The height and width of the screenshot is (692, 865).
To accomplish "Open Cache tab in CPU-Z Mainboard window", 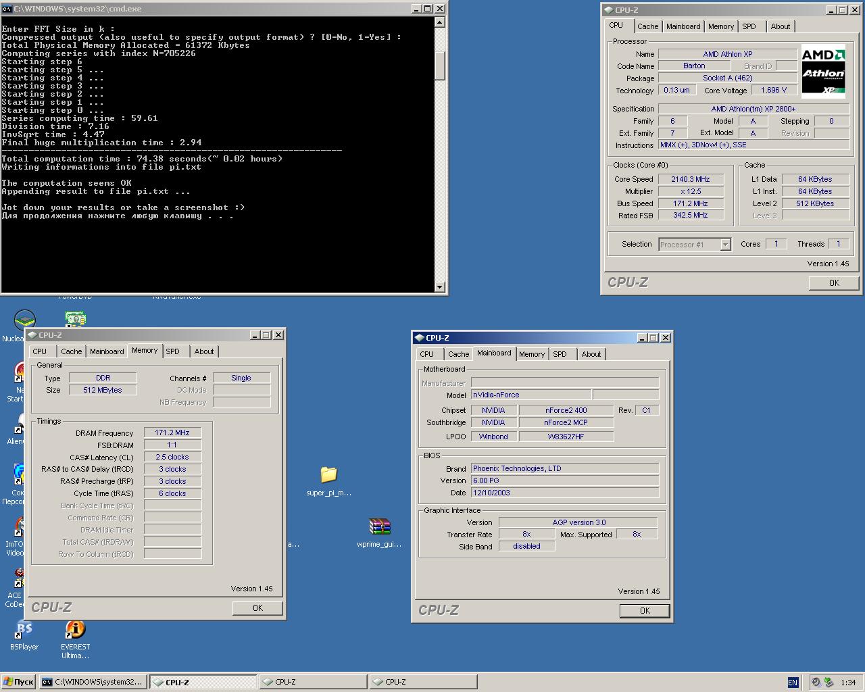I will point(458,354).
